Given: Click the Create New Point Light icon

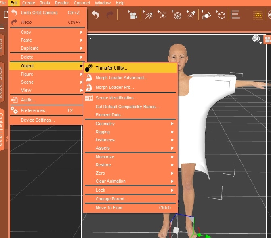Looking at the screenshot, I should tap(162, 15).
